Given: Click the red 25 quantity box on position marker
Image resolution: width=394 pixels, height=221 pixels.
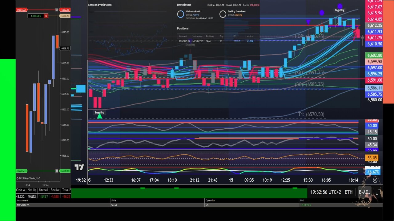Looking at the screenshot, I should [x=46, y=16].
